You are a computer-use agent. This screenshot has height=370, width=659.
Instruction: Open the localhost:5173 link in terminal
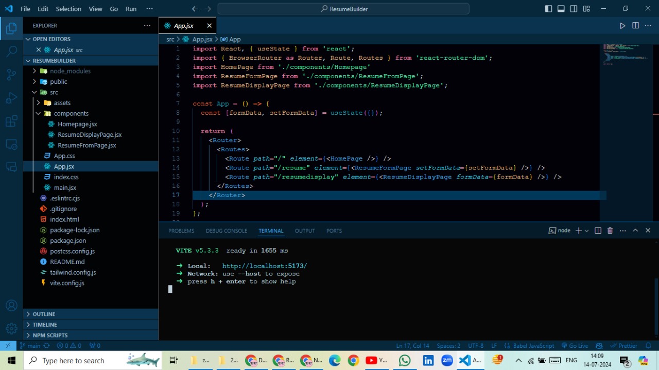[x=264, y=266]
